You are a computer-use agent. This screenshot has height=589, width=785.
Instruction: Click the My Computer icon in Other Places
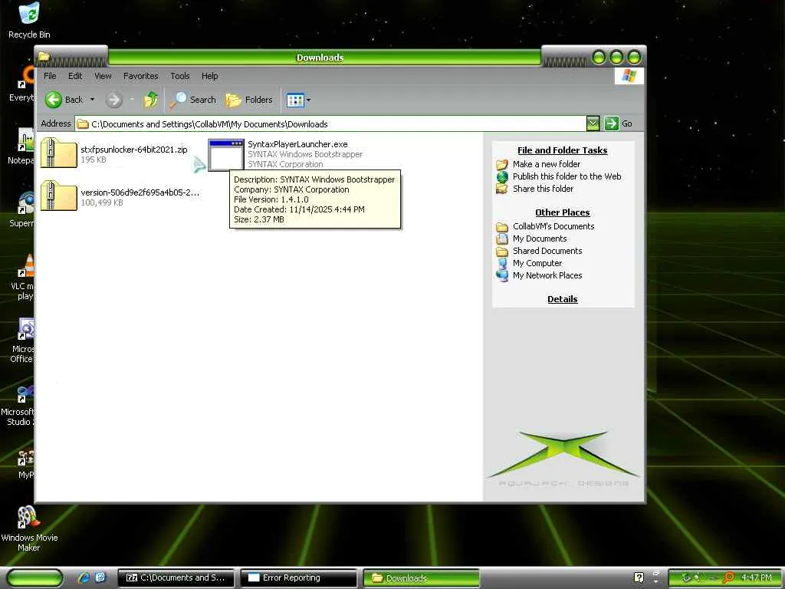click(501, 264)
